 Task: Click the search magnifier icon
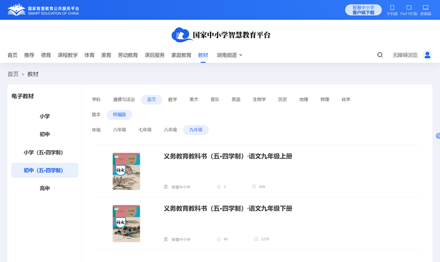point(380,55)
